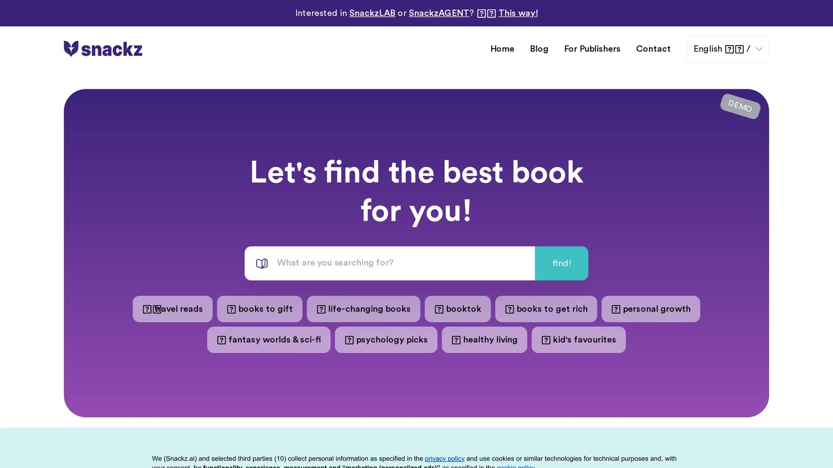
Task: Open the Blog page
Action: (x=539, y=49)
